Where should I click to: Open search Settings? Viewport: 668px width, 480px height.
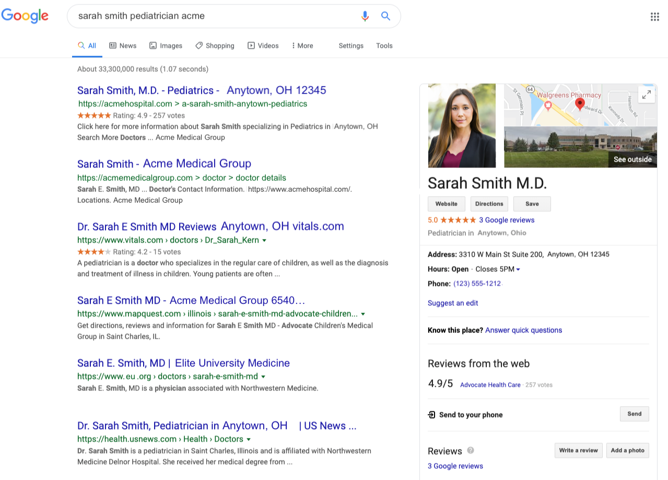pos(351,46)
